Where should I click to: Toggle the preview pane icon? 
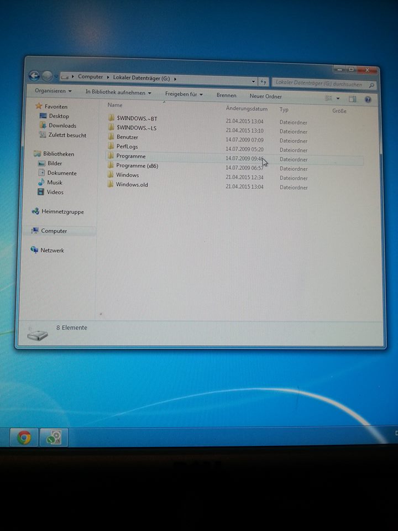click(352, 99)
